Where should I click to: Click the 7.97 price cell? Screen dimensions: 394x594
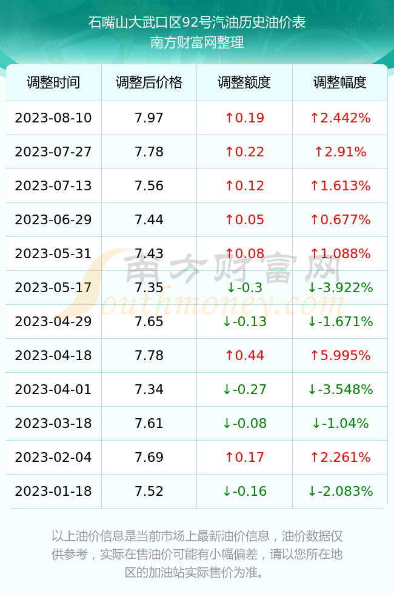pyautogui.click(x=149, y=118)
